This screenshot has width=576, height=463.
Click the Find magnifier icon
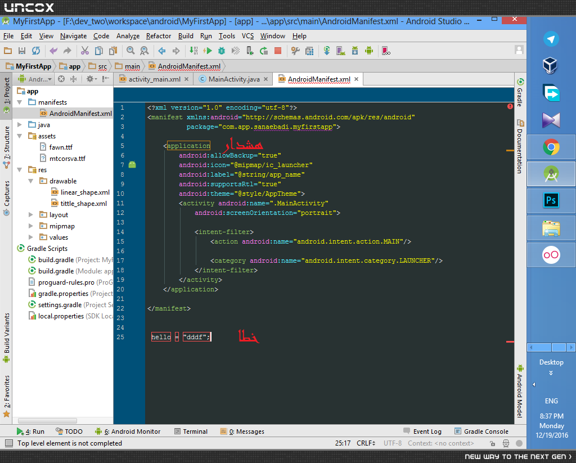130,51
